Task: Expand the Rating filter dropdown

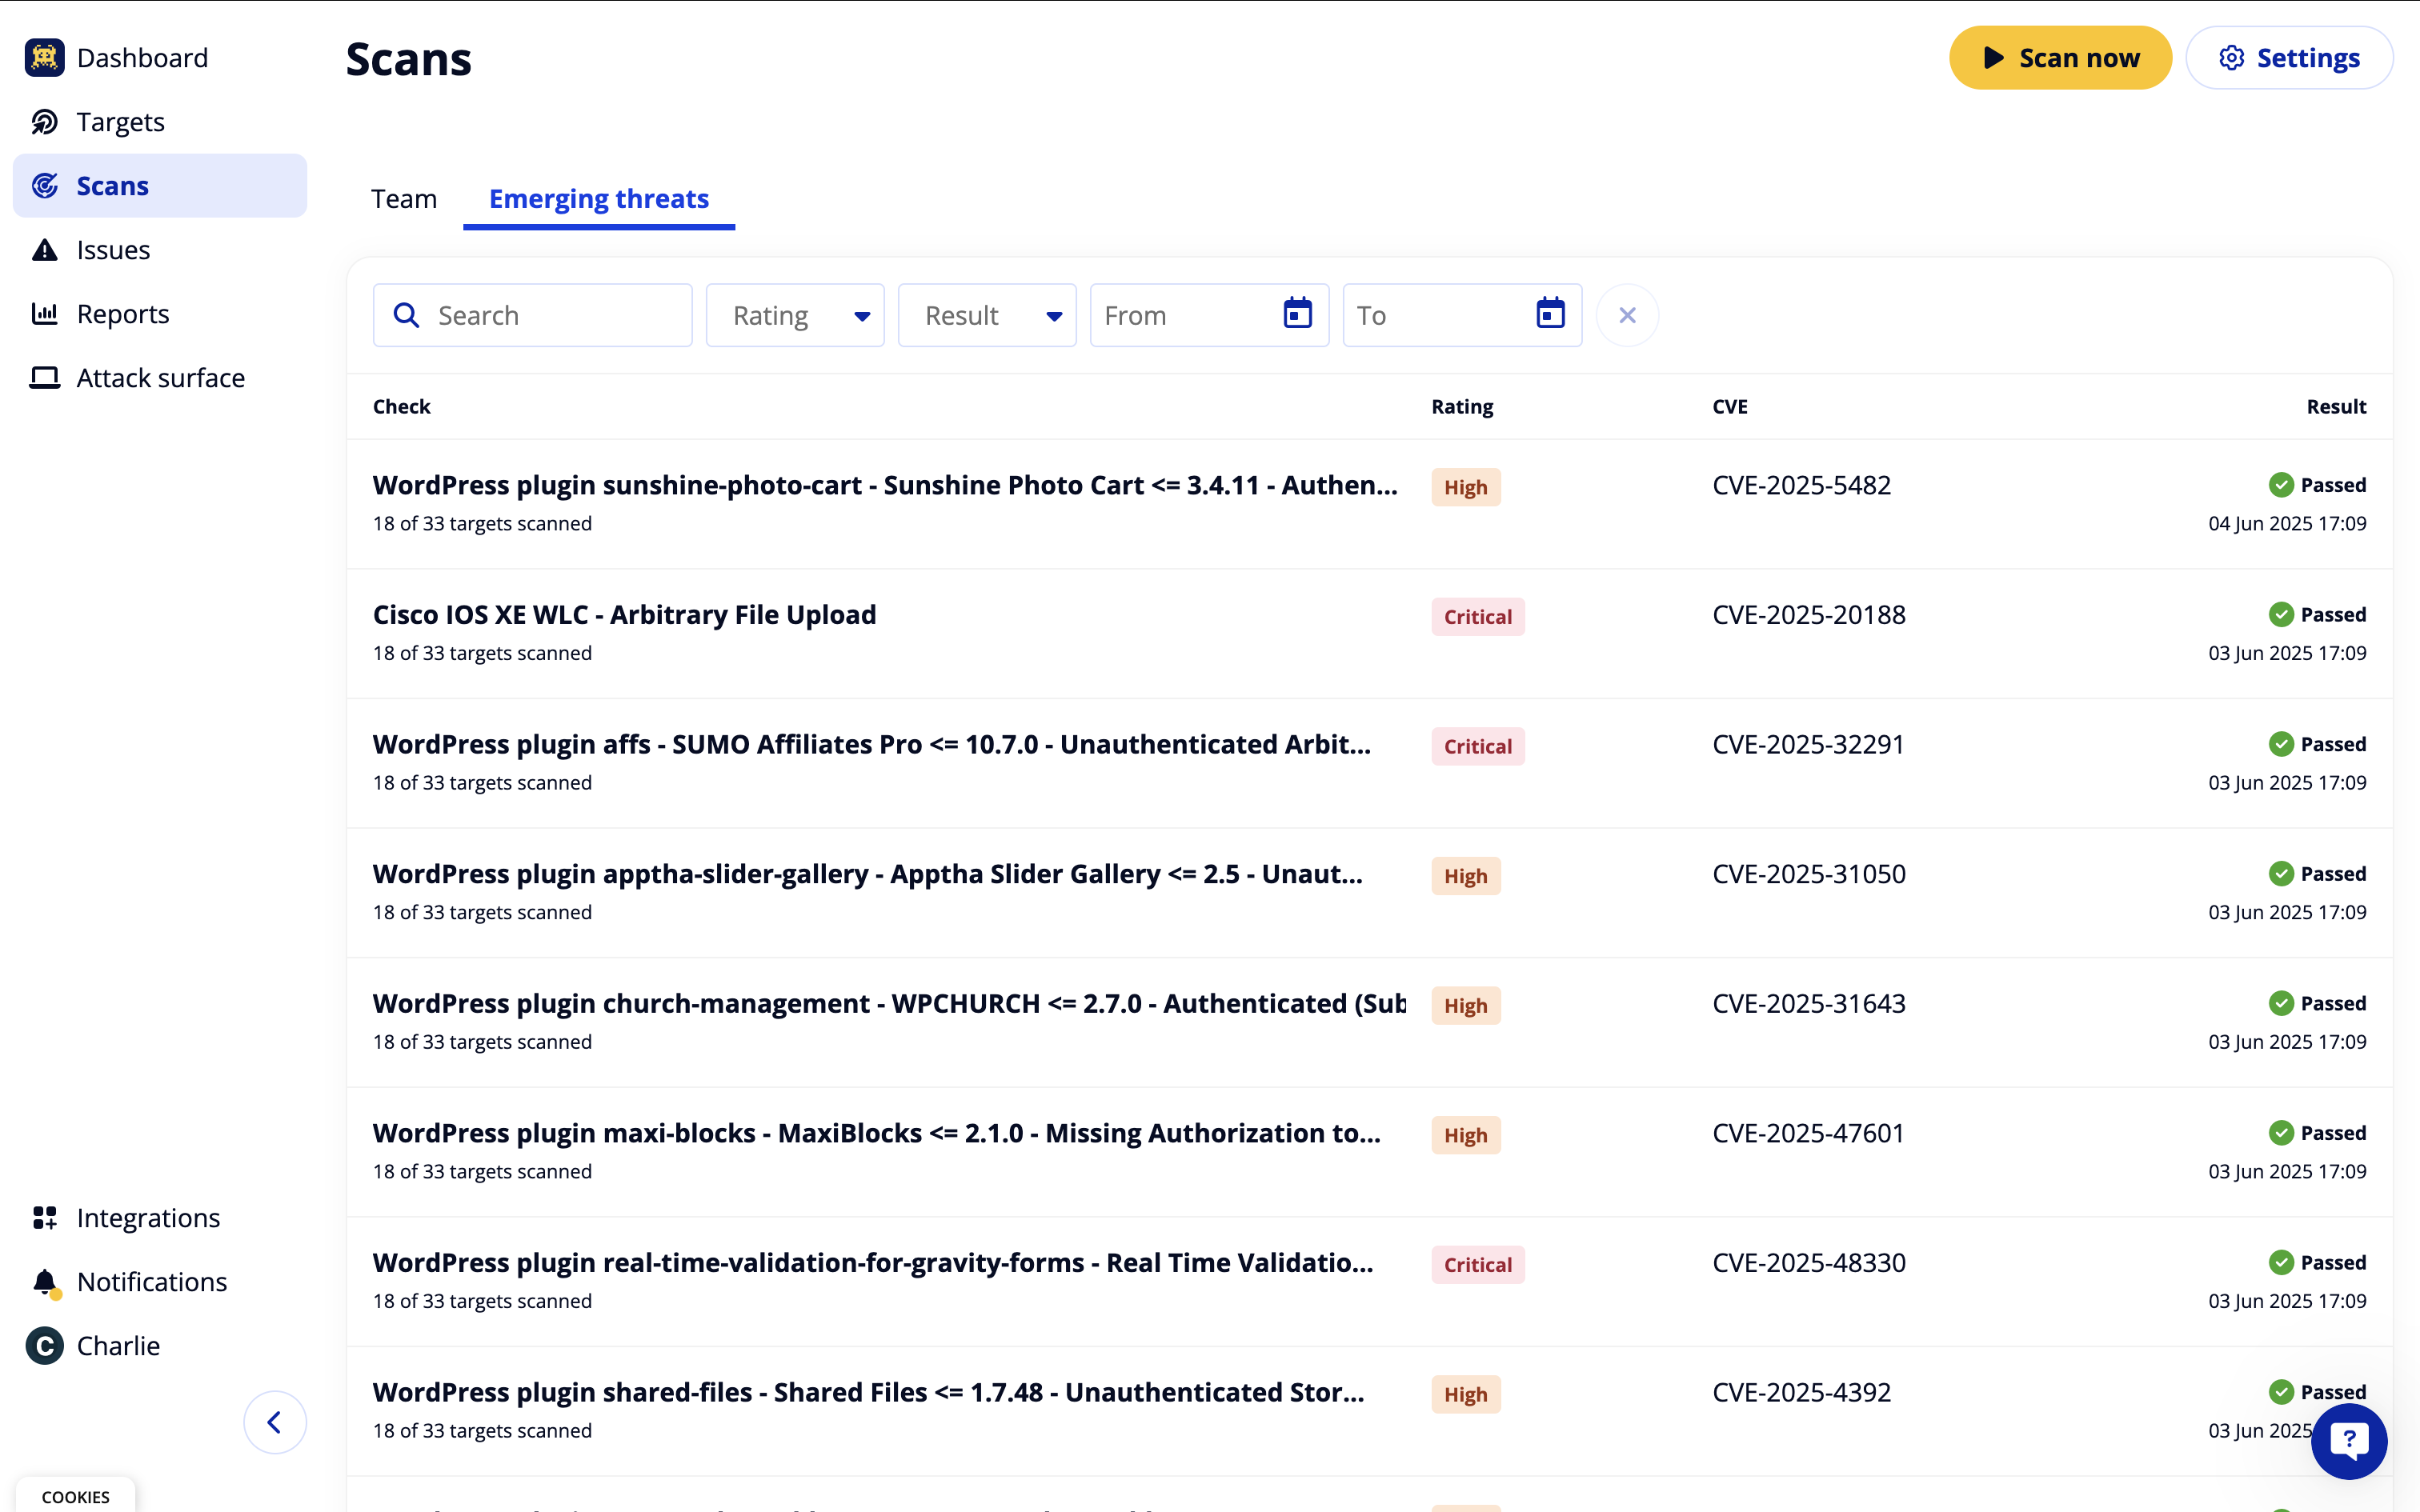Action: tap(795, 316)
